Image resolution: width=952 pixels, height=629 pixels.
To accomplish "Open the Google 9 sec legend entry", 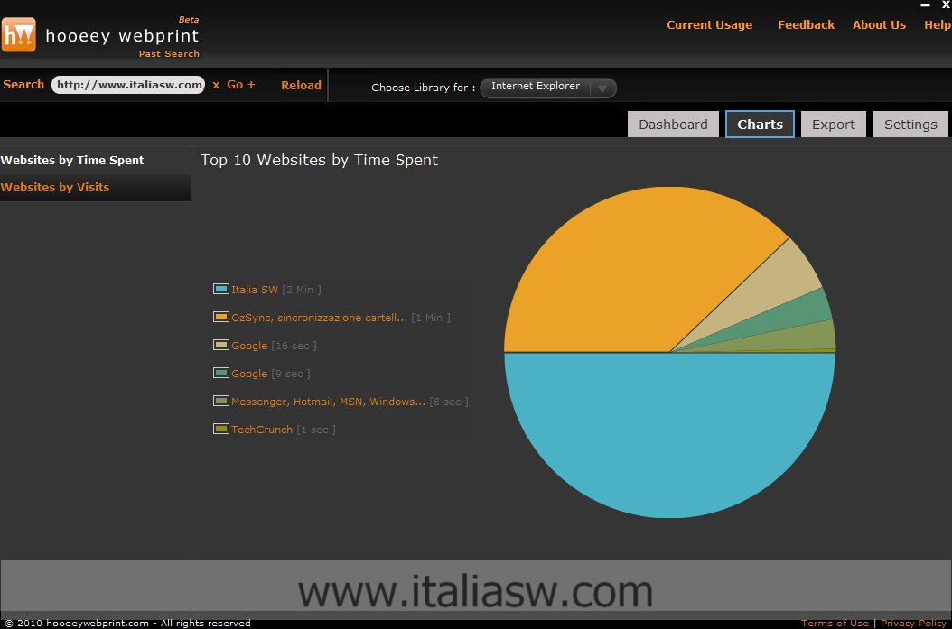I will click(x=249, y=374).
